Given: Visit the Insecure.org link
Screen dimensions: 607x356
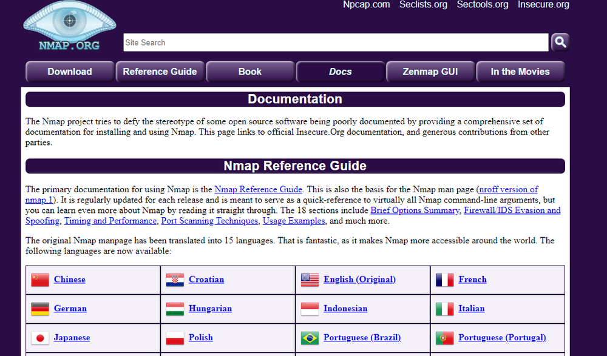Looking at the screenshot, I should pyautogui.click(x=543, y=5).
